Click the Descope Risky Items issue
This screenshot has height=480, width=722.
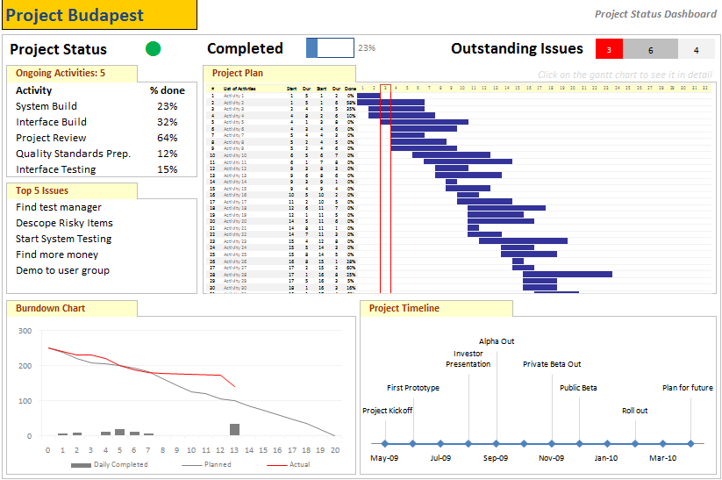click(64, 223)
